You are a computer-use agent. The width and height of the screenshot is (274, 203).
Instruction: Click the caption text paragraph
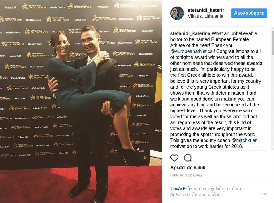tap(216, 90)
